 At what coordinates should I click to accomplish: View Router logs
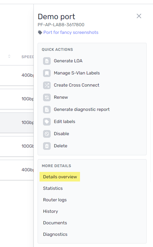(x=55, y=200)
